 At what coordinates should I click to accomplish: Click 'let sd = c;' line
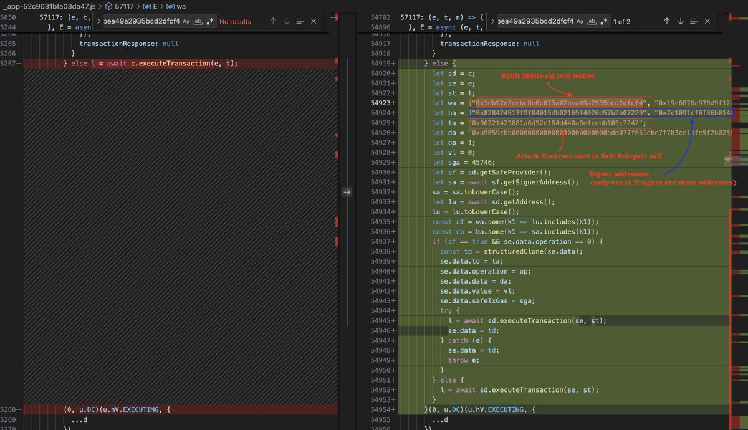click(453, 74)
